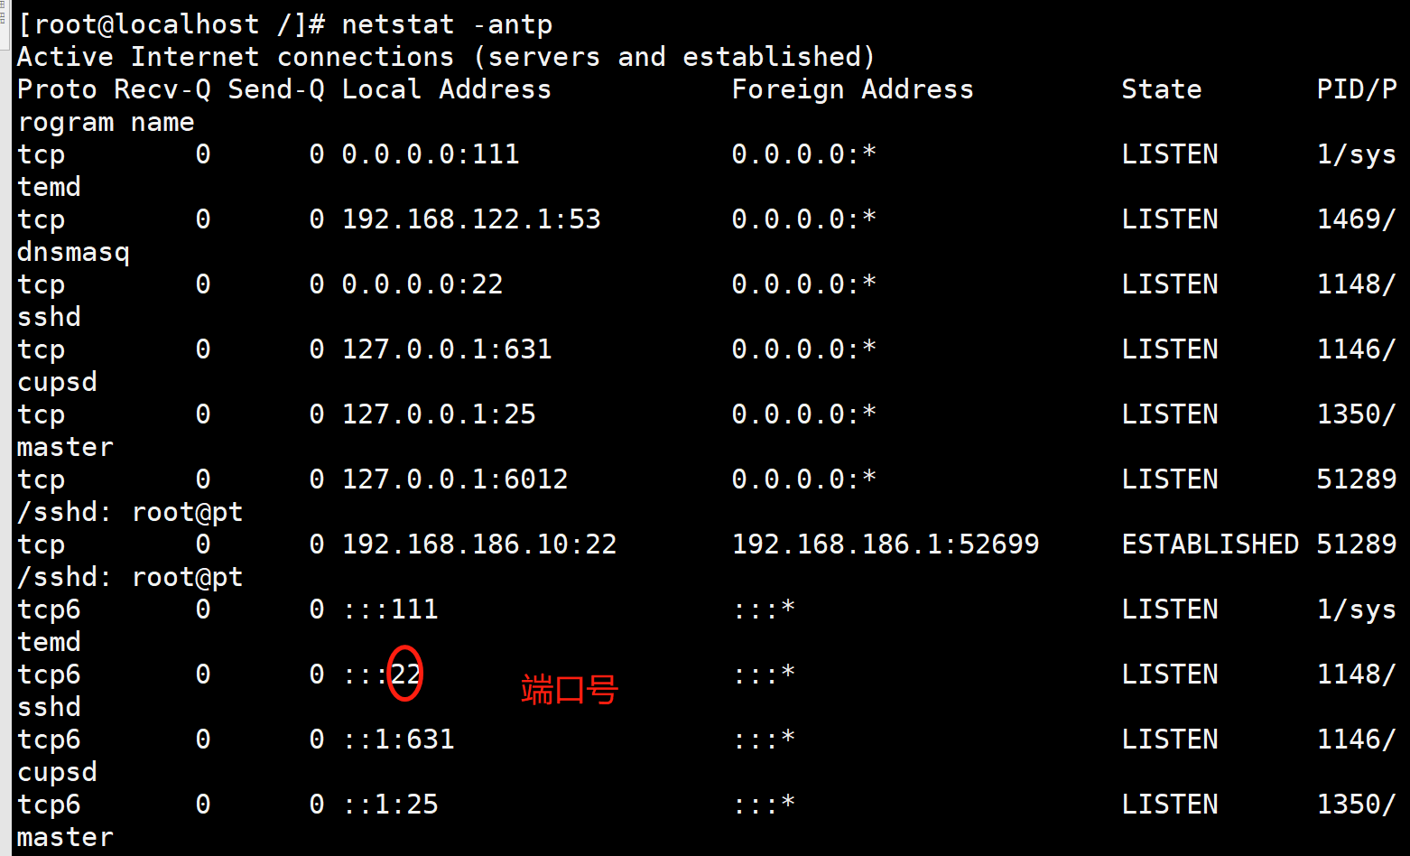This screenshot has height=856, width=1410.
Task: Click PID 1146/ in the ::1:631 row
Action: click(x=1357, y=740)
